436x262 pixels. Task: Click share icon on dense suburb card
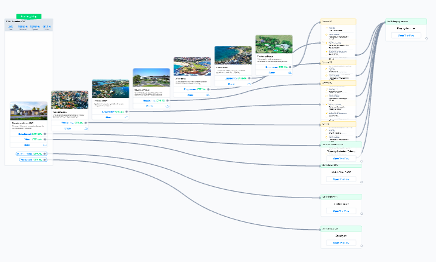click(x=86, y=128)
